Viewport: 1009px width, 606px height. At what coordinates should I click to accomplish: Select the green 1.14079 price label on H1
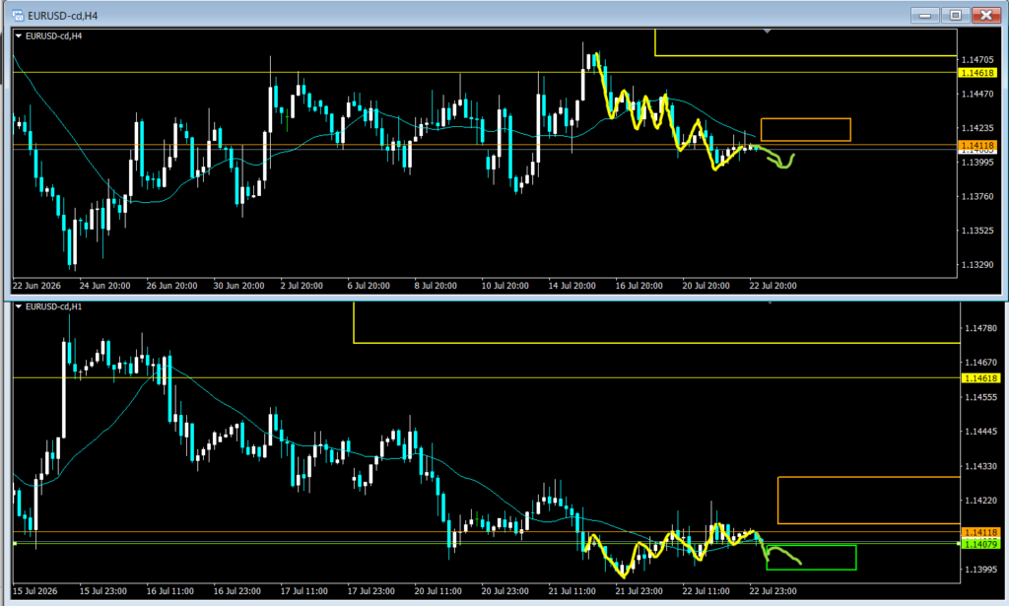[980, 544]
